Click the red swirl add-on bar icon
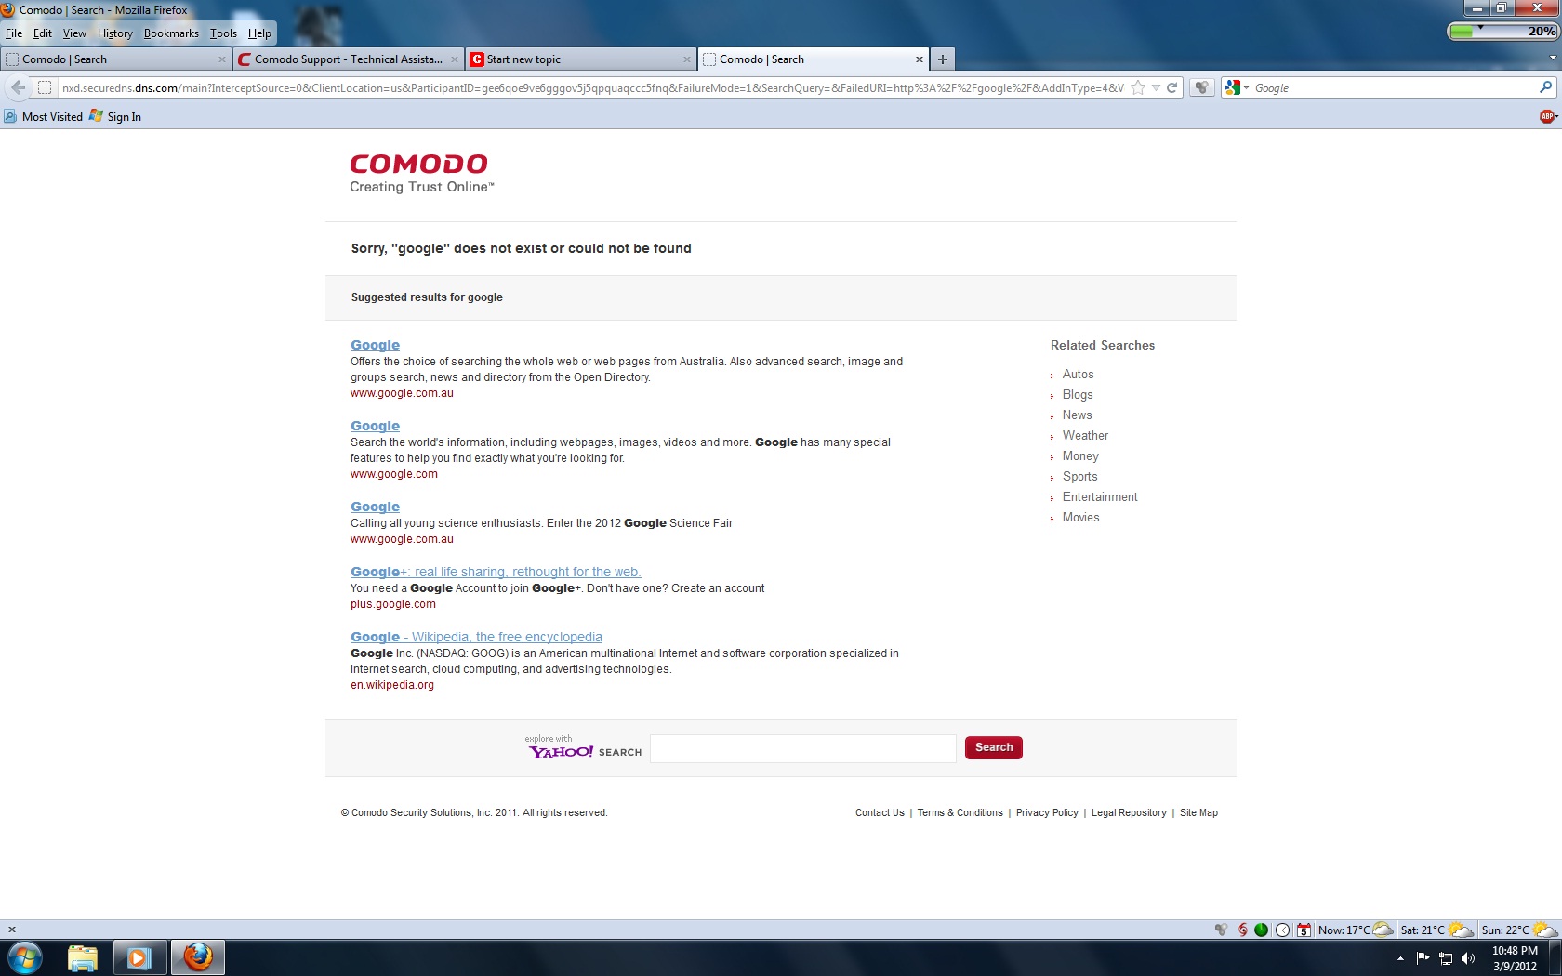This screenshot has width=1562, height=976. pyautogui.click(x=1242, y=930)
